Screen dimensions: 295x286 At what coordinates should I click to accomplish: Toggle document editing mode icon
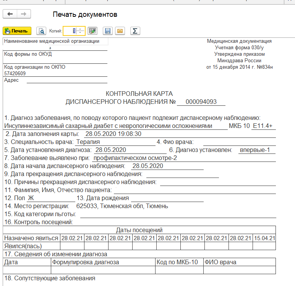coord(92,31)
